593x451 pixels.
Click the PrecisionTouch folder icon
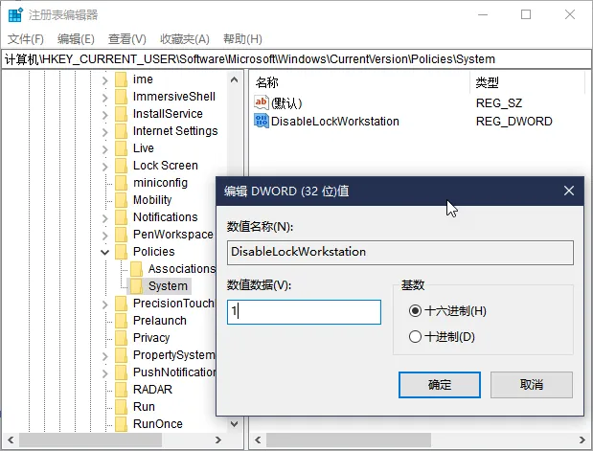(121, 304)
